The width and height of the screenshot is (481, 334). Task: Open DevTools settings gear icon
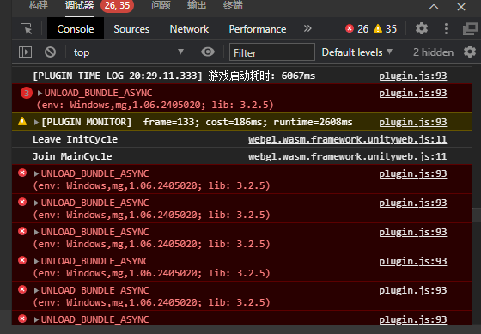[422, 28]
